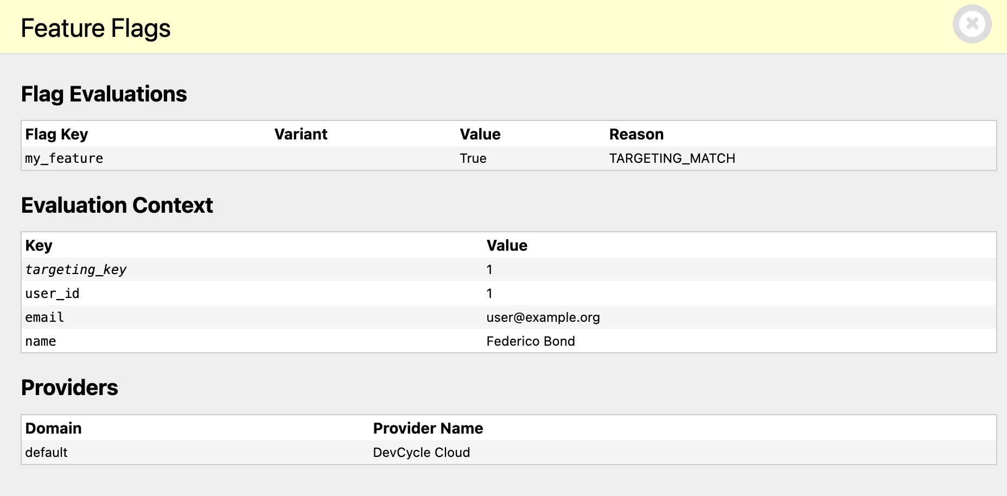Viewport: 1007px width, 496px height.
Task: Click the Providers section heading
Action: click(69, 387)
